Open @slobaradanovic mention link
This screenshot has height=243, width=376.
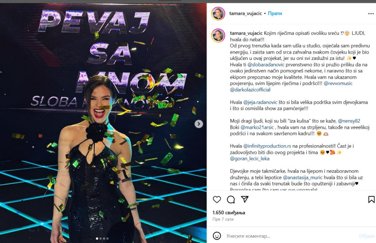click(x=266, y=64)
